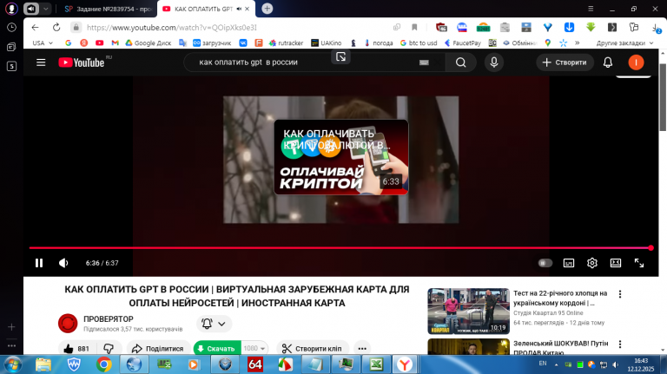Open the on-screen keyboard in search box
The width and height of the screenshot is (667, 374).
(x=424, y=62)
